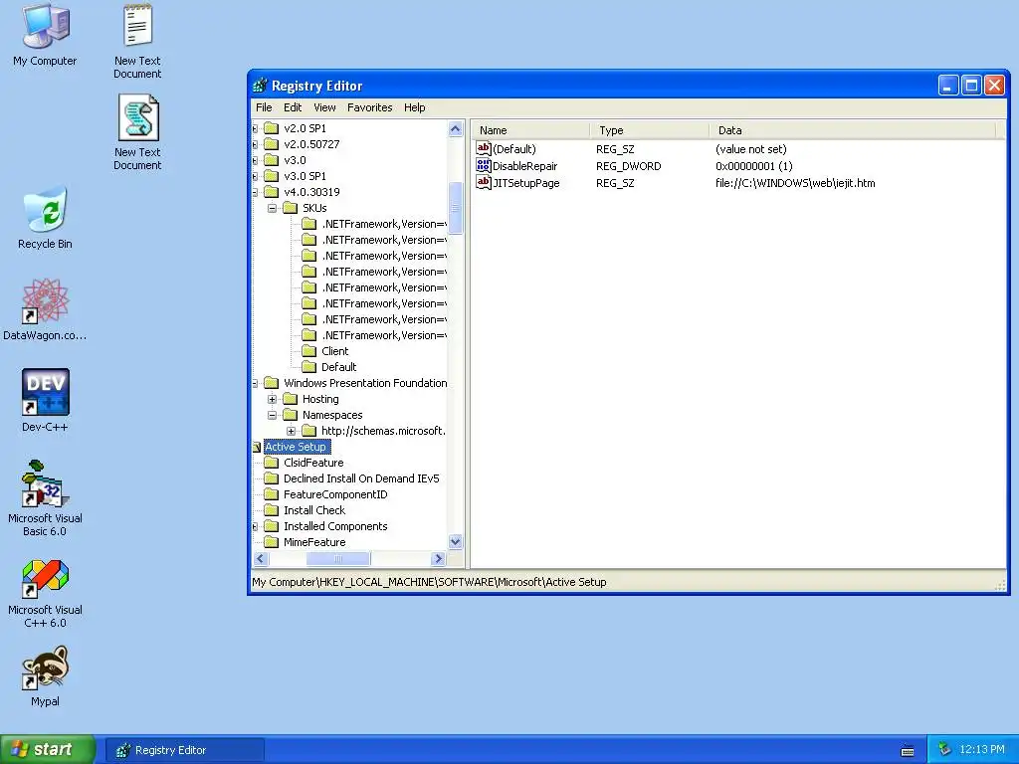Viewport: 1019px width, 764px height.
Task: Click the tray icon next to the clock
Action: tap(945, 749)
